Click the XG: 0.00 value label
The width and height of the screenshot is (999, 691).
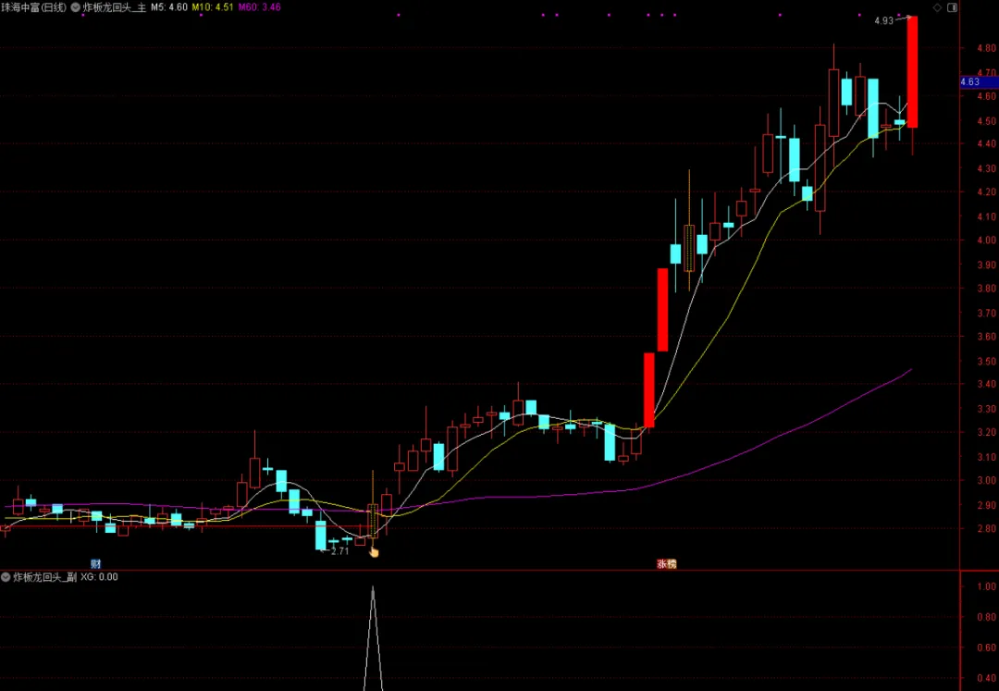coord(99,577)
